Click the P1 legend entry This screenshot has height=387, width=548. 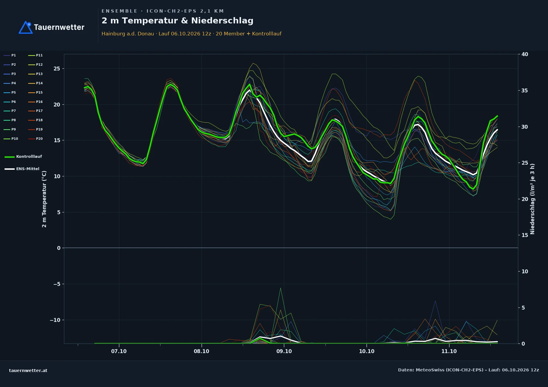10,55
